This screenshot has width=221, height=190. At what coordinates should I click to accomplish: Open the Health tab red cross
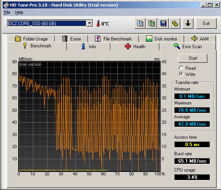tap(128, 46)
